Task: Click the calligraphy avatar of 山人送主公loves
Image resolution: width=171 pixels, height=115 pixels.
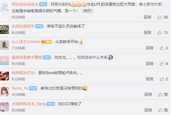Action: [x=4, y=45]
